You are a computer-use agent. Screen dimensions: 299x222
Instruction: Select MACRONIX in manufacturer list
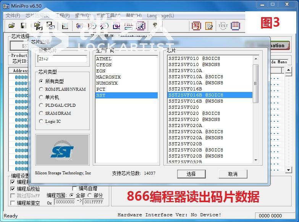pos(126,77)
